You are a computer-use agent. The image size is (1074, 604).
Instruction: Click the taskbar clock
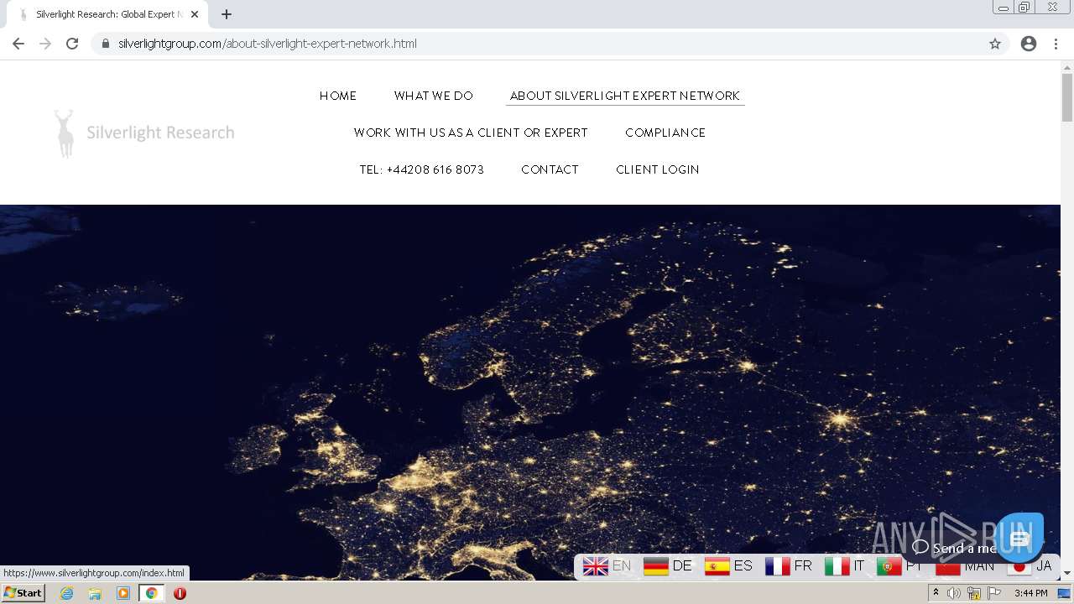point(1030,593)
